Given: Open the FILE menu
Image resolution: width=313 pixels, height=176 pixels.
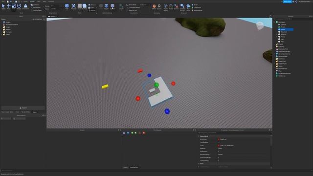Looking at the screenshot, I should 3,1.
